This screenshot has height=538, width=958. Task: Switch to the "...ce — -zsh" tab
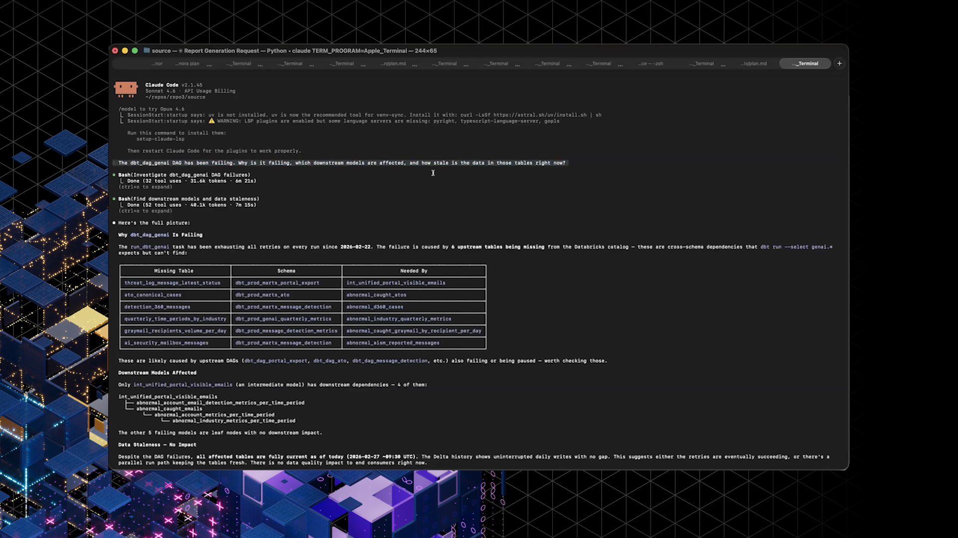coord(651,64)
